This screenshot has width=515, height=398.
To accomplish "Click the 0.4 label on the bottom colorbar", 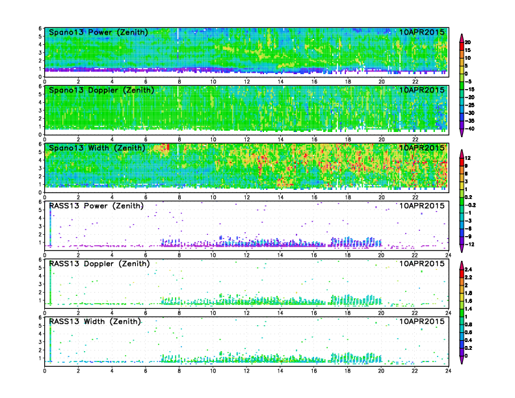I will (468, 340).
